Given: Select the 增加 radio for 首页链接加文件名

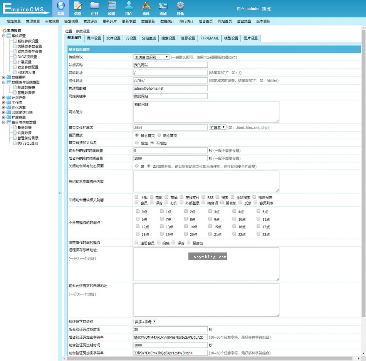Looking at the screenshot, I should click(x=137, y=143).
